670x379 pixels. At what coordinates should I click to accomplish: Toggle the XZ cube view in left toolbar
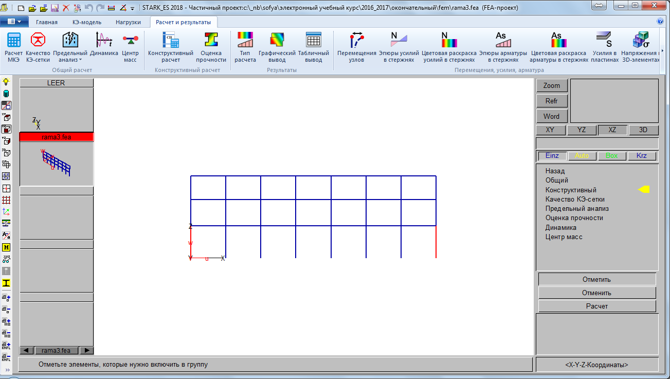coord(6,129)
